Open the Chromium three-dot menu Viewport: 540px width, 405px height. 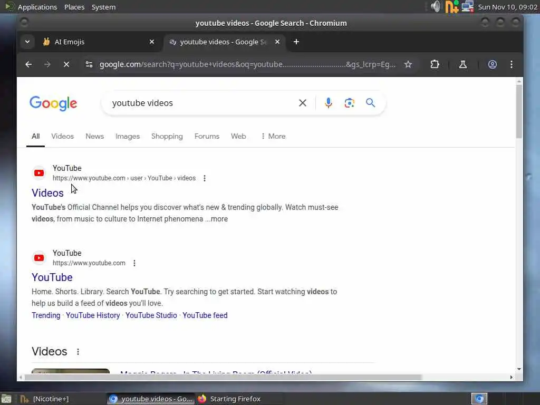[512, 64]
